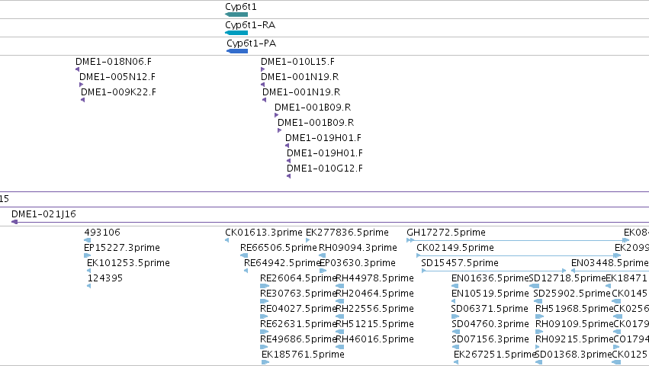
Task: Select the blue Cyp6t1-PA protein arrow
Action: (237, 51)
